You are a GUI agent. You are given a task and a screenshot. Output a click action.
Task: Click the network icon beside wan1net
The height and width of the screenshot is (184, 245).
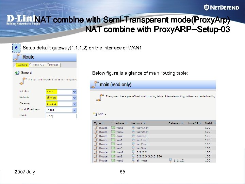[x=133, y=128]
